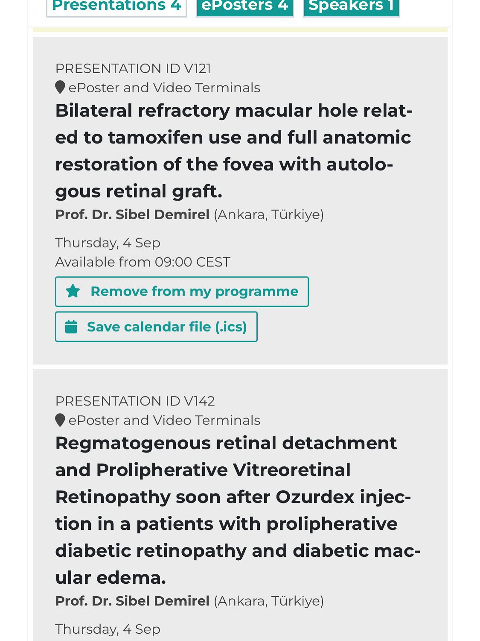480x641 pixels.
Task: Open the Regmatogenous retinal detachment presentation title
Action: click(x=238, y=510)
